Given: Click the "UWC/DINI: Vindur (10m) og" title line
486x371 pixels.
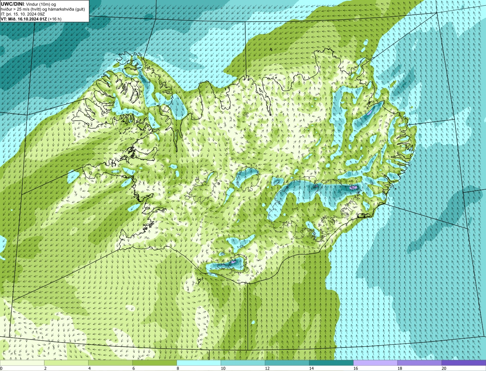Looking at the screenshot, I should [28, 4].
